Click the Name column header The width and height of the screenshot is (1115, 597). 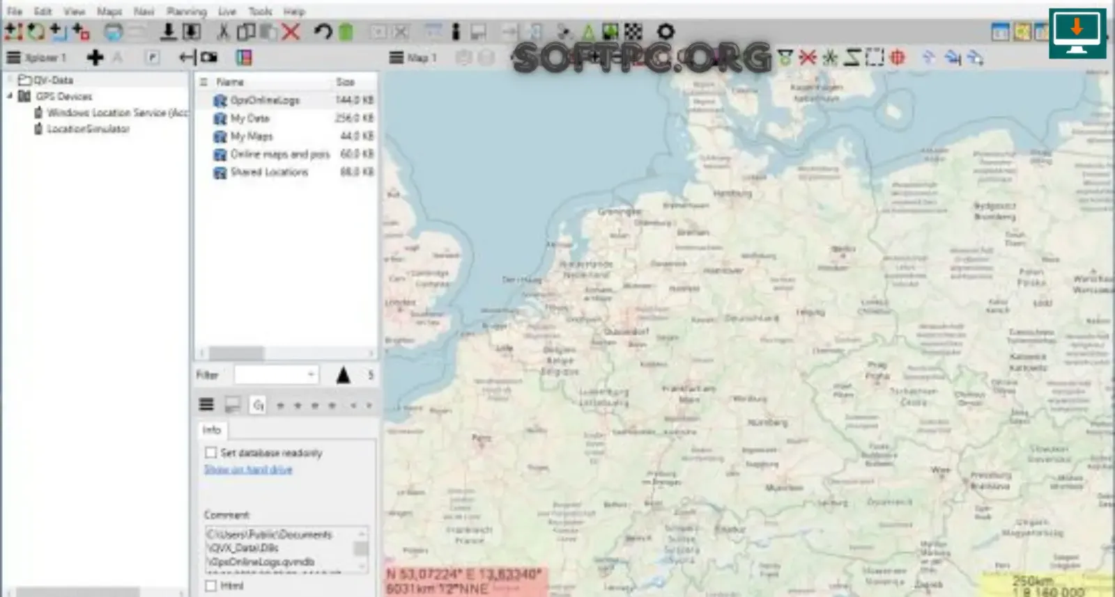coord(231,82)
